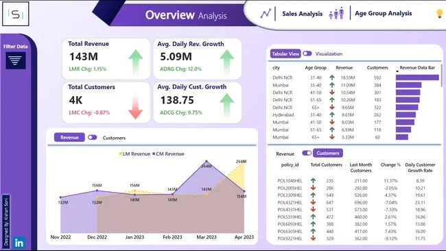Open the Filter Data funnel icon
This screenshot has width=446, height=251.
click(16, 60)
